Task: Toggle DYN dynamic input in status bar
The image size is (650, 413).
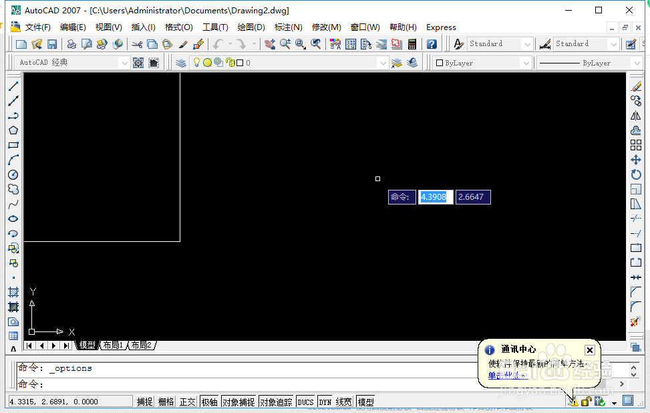Action: point(325,402)
